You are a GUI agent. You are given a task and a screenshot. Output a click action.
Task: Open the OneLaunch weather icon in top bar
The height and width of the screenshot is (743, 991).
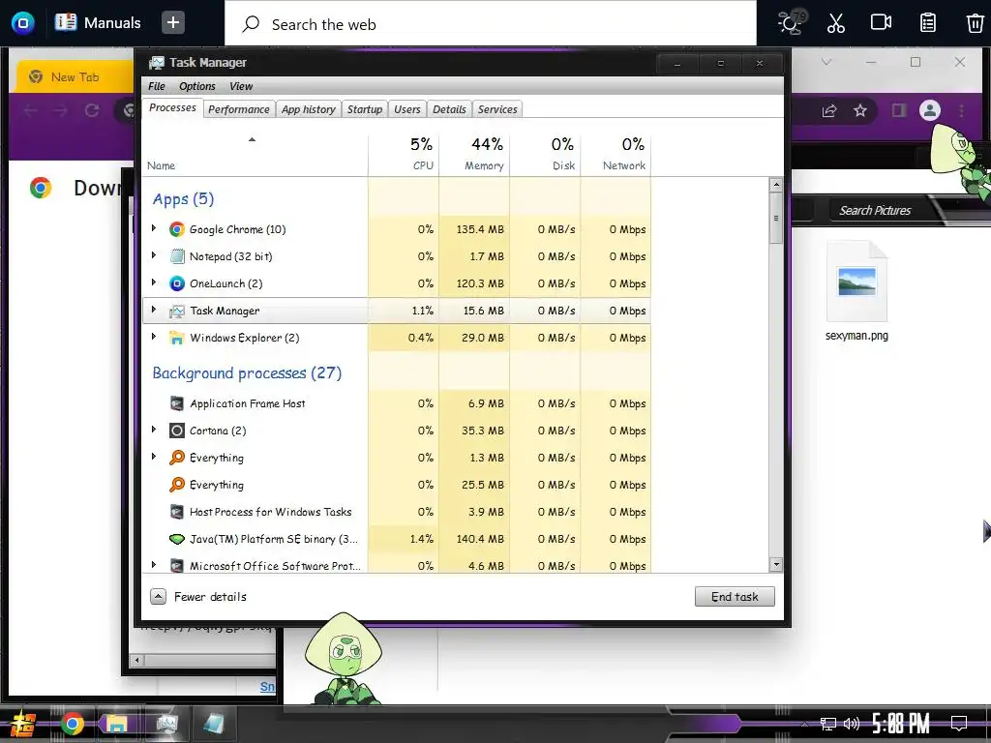[791, 23]
